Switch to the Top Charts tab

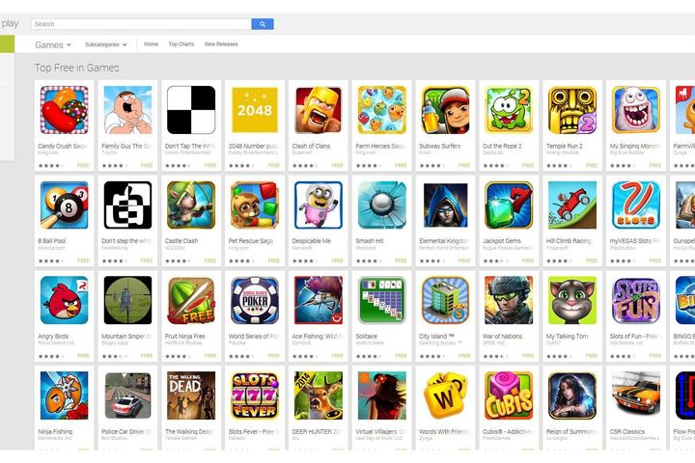181,43
